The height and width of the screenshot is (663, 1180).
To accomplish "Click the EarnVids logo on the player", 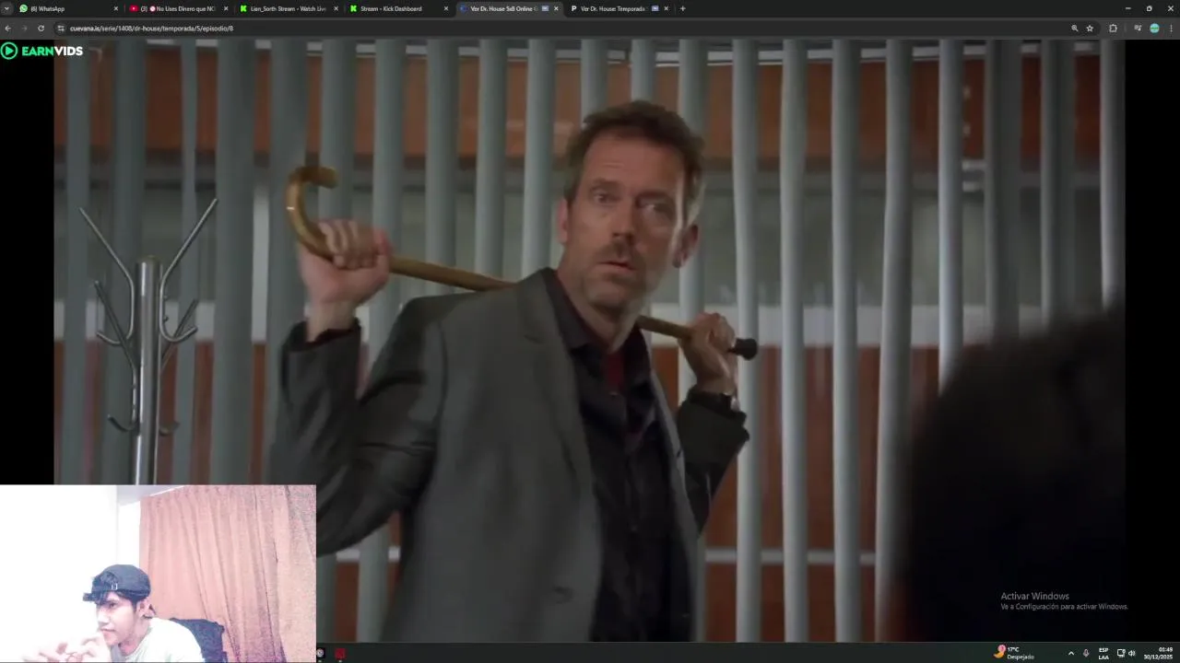I will click(42, 51).
